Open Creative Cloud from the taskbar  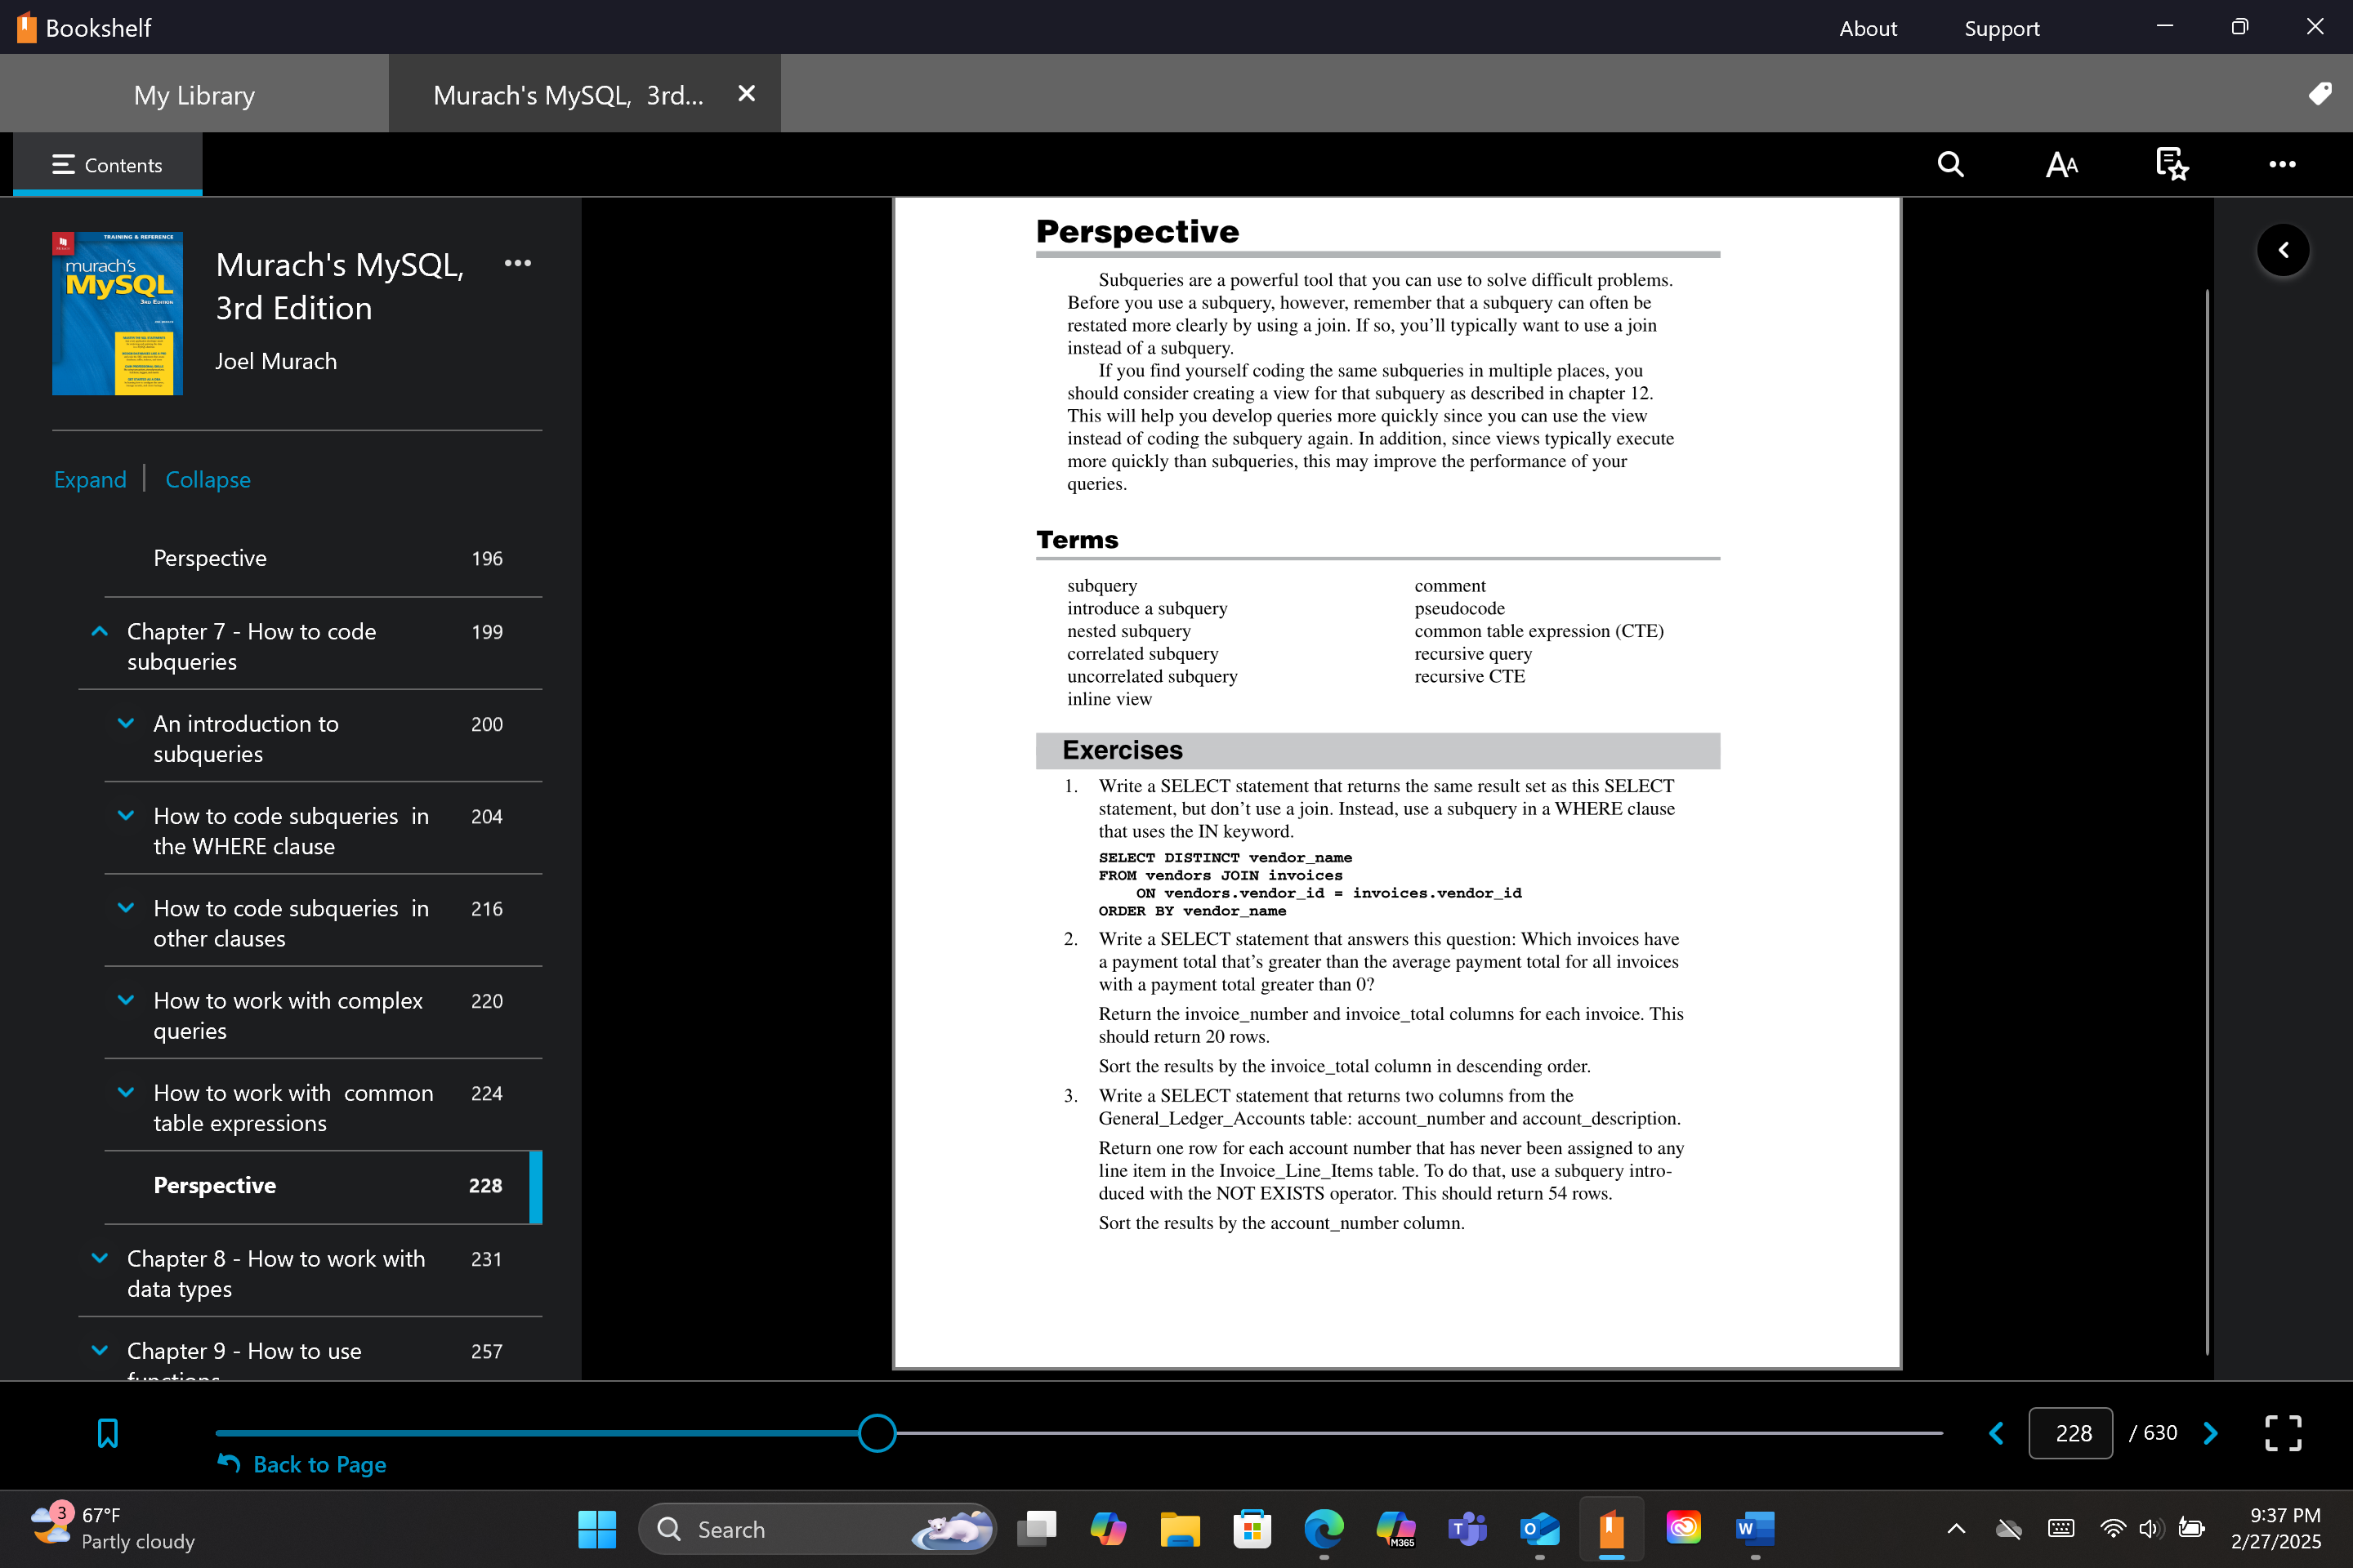(1684, 1529)
